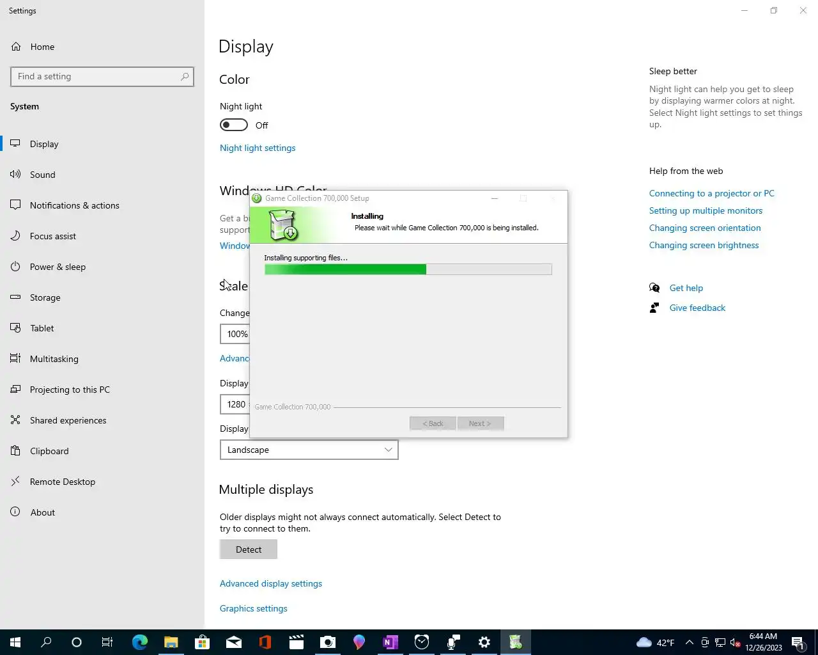
Task: Open Paint 3D from the taskbar
Action: (x=359, y=642)
